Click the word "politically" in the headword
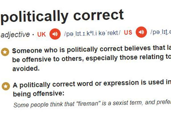Viewport: 171px width, 114px height. (x=33, y=17)
